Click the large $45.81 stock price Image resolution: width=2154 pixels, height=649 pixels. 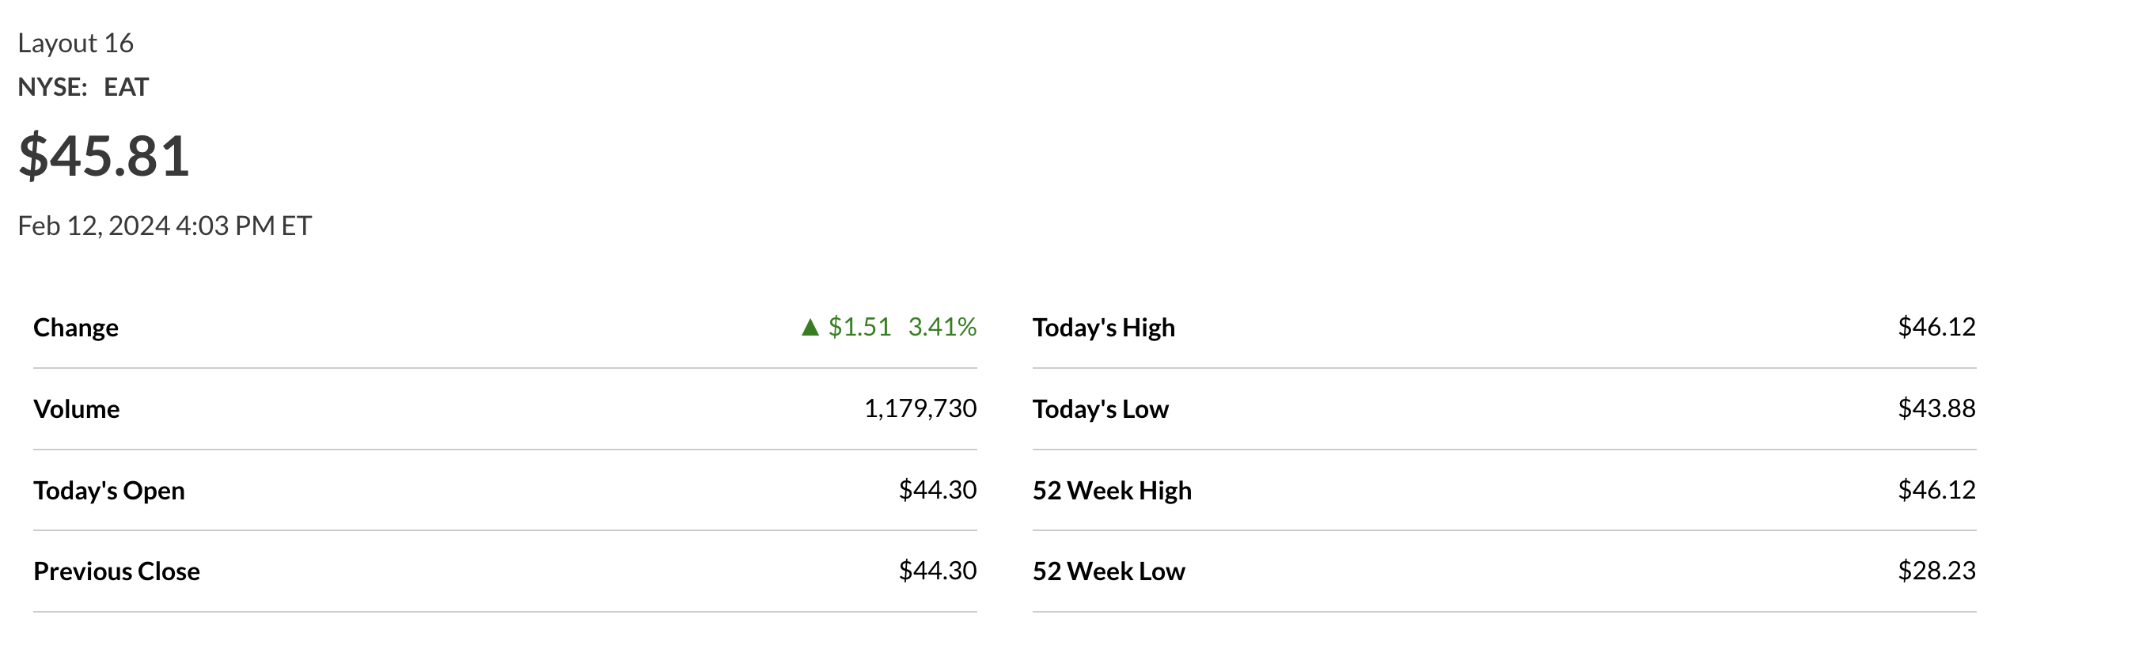pyautogui.click(x=104, y=157)
